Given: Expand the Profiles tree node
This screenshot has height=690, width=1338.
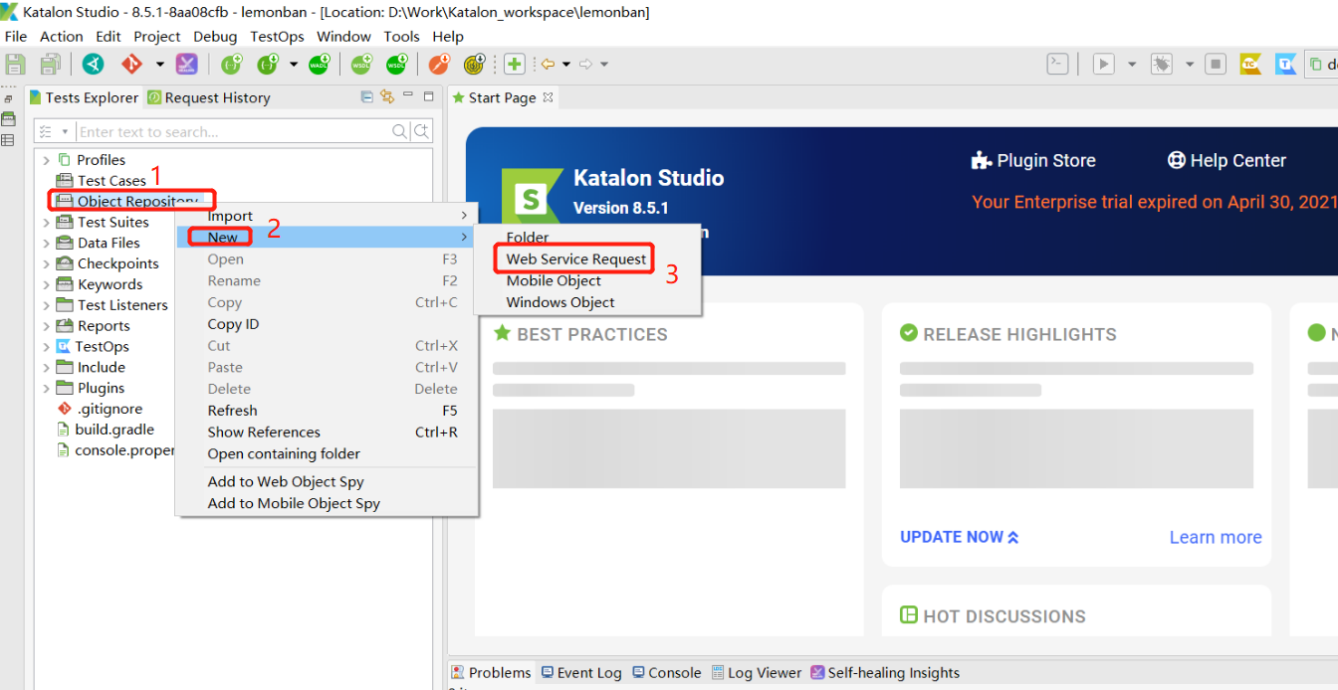Looking at the screenshot, I should click(x=46, y=160).
